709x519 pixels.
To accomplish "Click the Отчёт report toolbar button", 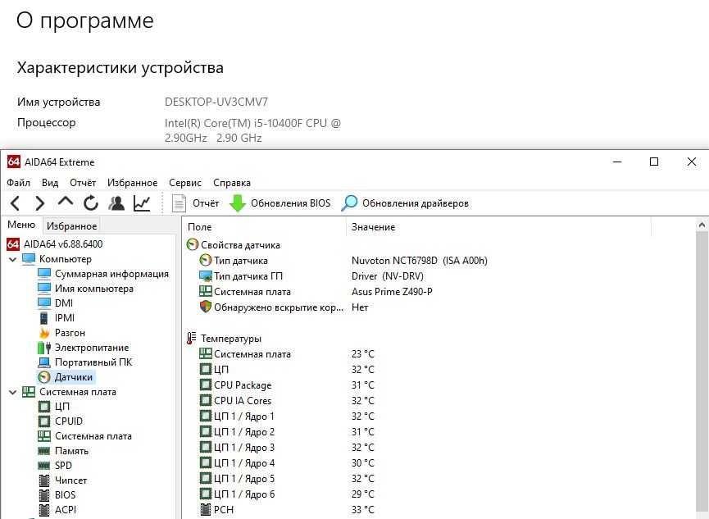I will pos(195,203).
